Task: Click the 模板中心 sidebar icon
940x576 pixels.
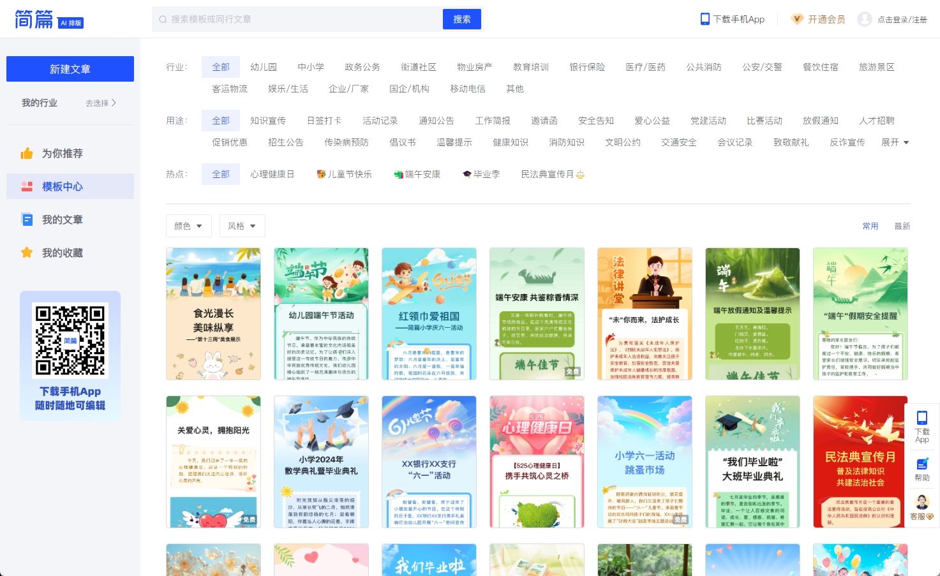Action: 27,187
